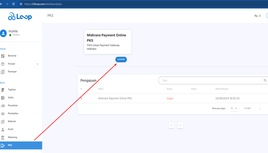Open the Profil menu item
268x153 pixels.
click(x=10, y=129)
